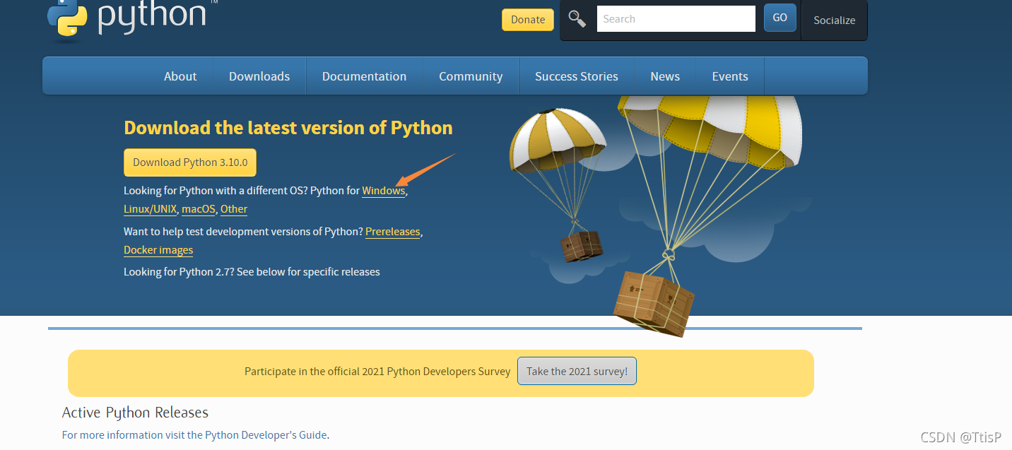
Task: Click the magnifying glass search icon
Action: (577, 19)
